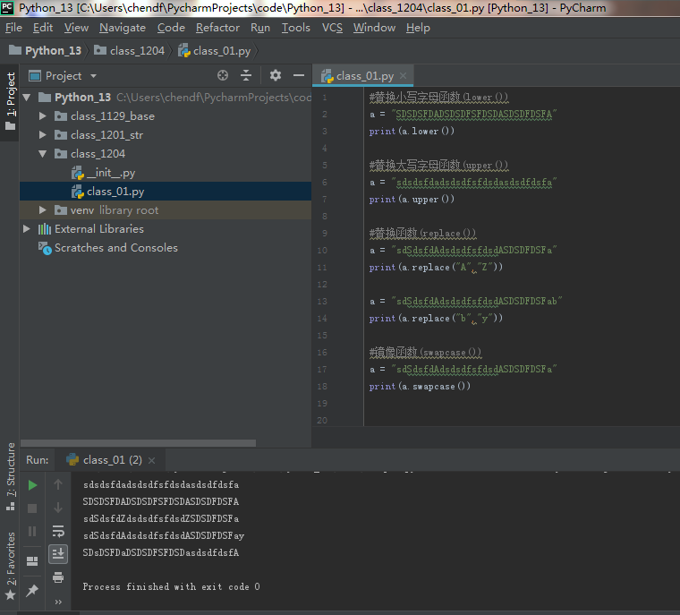Expand the class_1129_base folder
Image resolution: width=680 pixels, height=615 pixels.
42,116
